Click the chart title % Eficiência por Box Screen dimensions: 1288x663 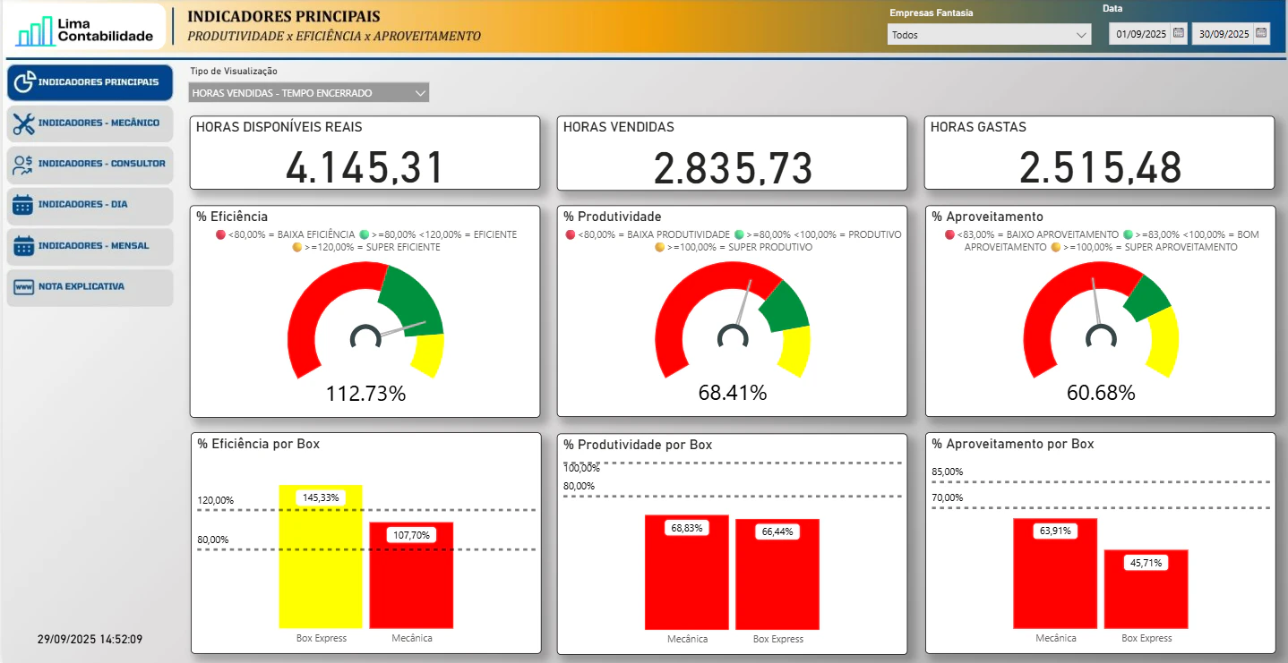[259, 444]
